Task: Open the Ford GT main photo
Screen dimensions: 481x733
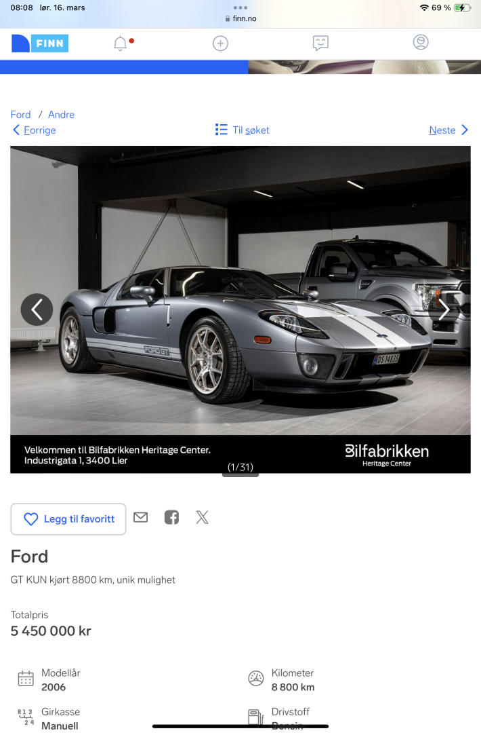Action: 240,290
